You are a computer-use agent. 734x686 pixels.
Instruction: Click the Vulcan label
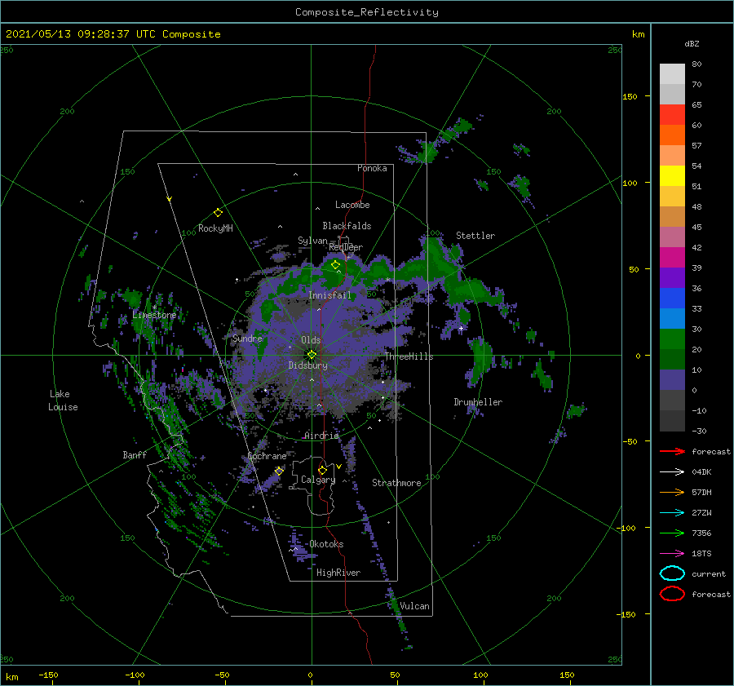pos(414,606)
